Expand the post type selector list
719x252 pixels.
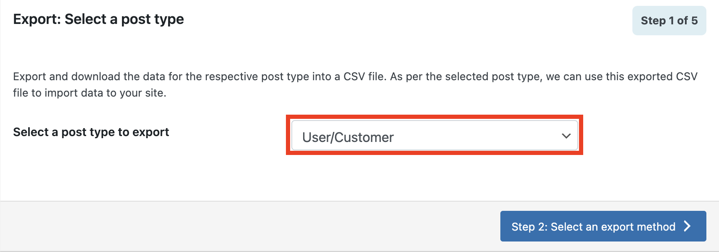point(434,136)
